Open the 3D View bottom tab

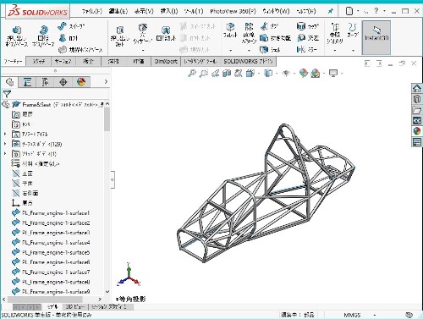[x=75, y=306]
